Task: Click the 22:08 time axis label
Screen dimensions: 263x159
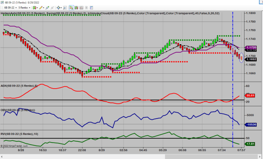Action: pyautogui.click(x=82, y=150)
